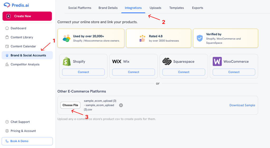Open the Uploads tab
The image size is (270, 148).
pos(155,8)
